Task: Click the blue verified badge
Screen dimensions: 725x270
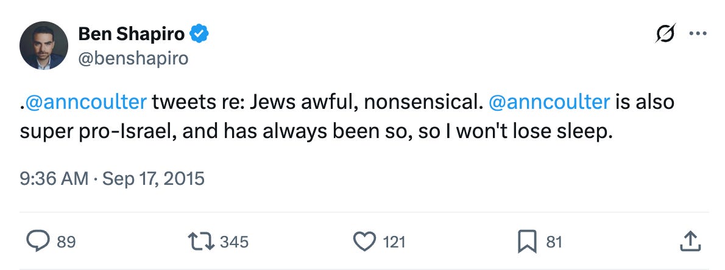Action: 200,35
